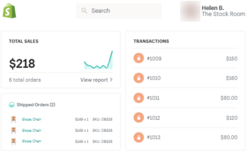This screenshot has height=151, width=246.
Task: Click the lock icon for transaction #1010
Action: point(139,78)
